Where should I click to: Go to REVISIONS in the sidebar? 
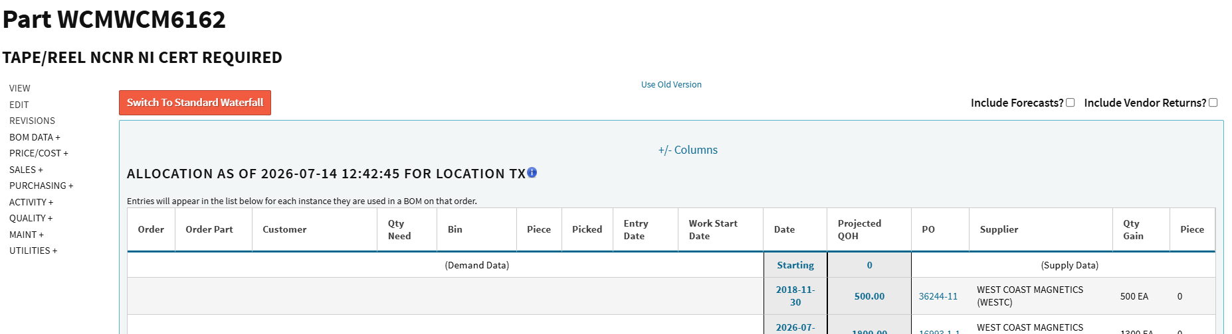pos(32,121)
